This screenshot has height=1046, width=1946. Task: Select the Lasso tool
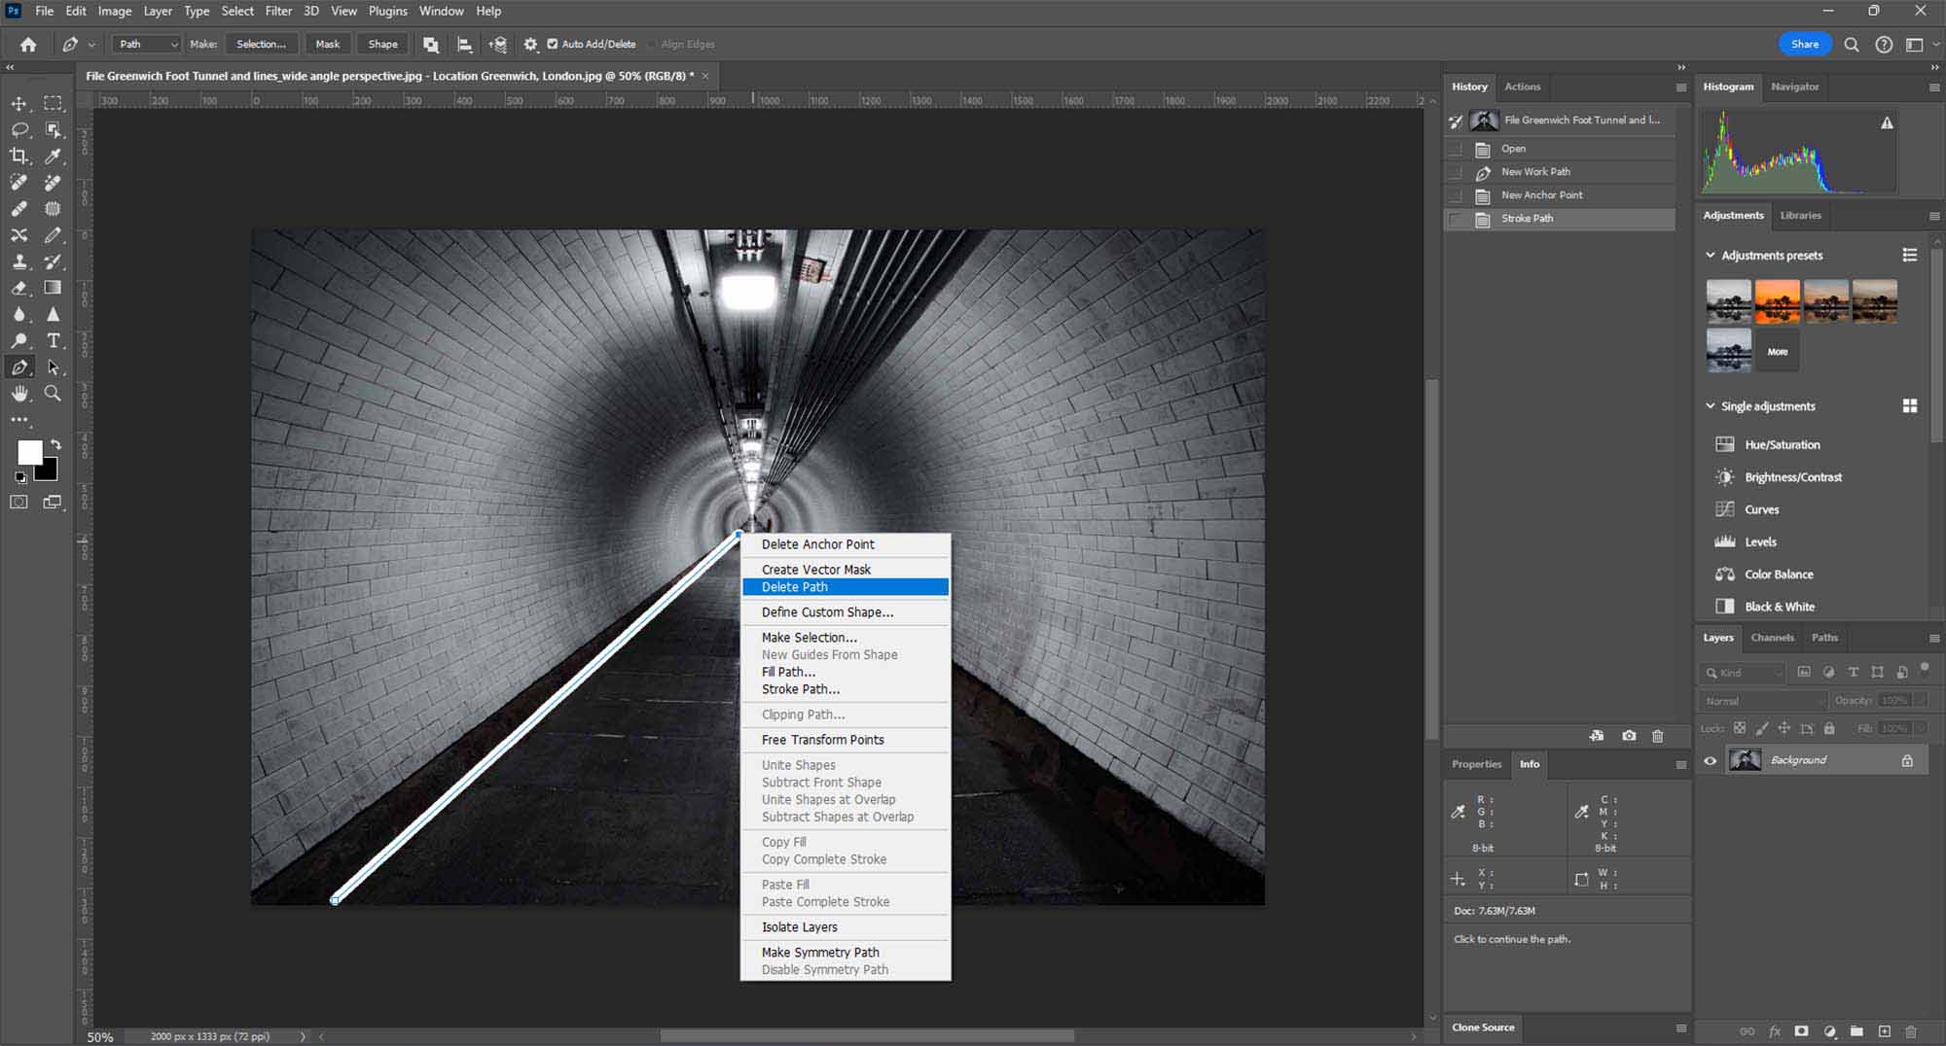(18, 129)
